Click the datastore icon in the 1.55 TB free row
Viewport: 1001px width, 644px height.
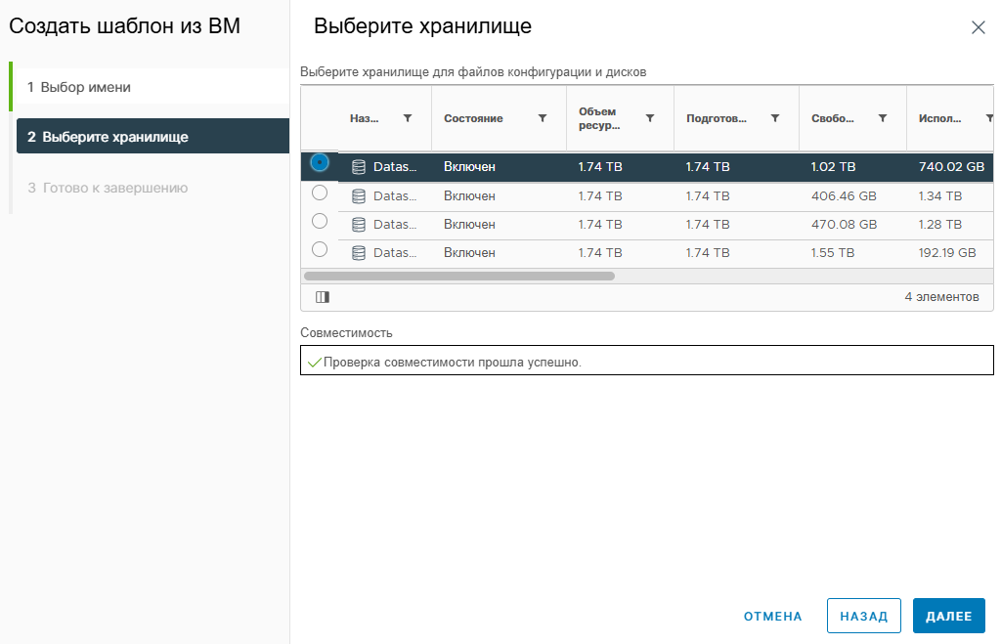(x=359, y=253)
